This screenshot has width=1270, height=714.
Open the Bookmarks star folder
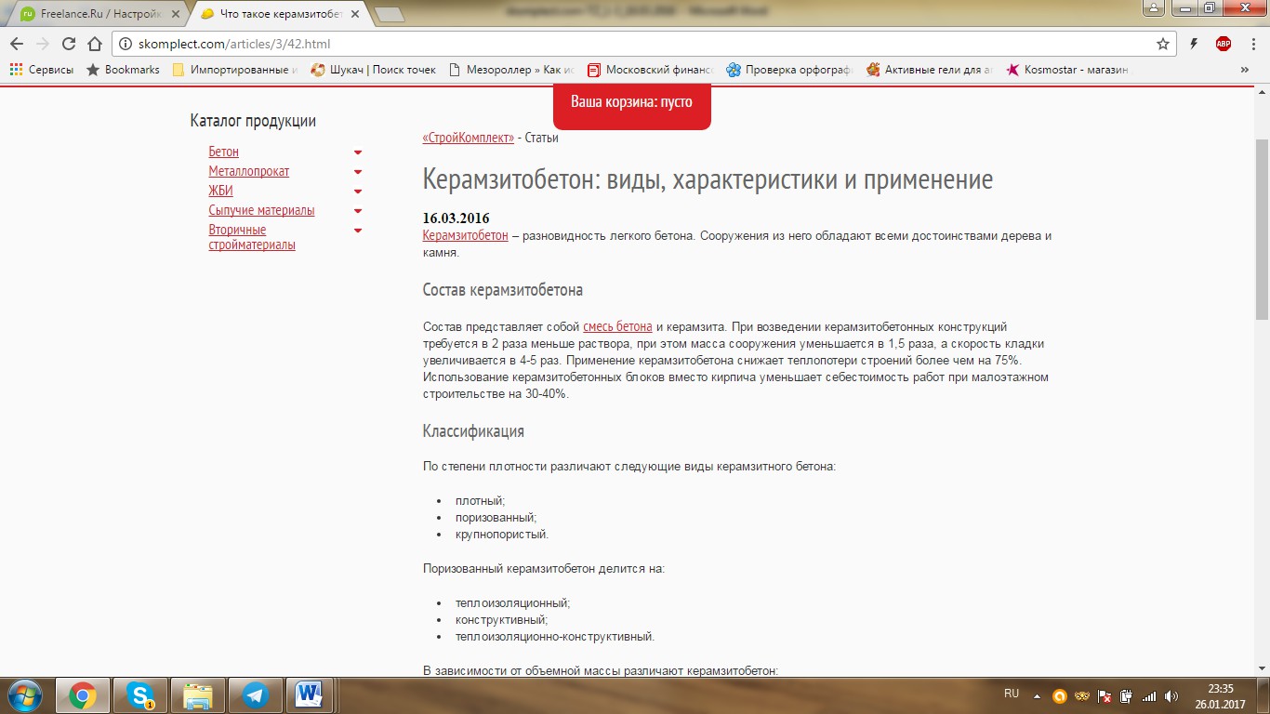123,70
